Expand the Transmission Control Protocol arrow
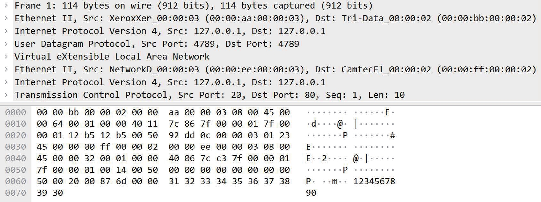 [6, 95]
